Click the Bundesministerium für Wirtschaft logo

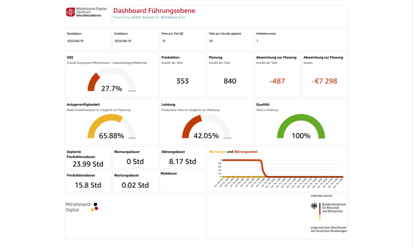328,211
